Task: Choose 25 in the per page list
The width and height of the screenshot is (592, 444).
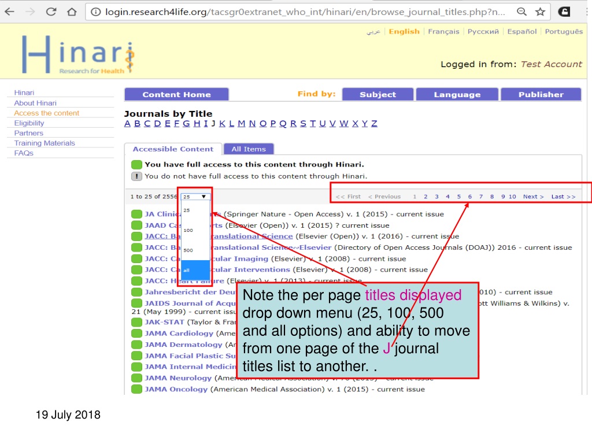Action: 195,210
